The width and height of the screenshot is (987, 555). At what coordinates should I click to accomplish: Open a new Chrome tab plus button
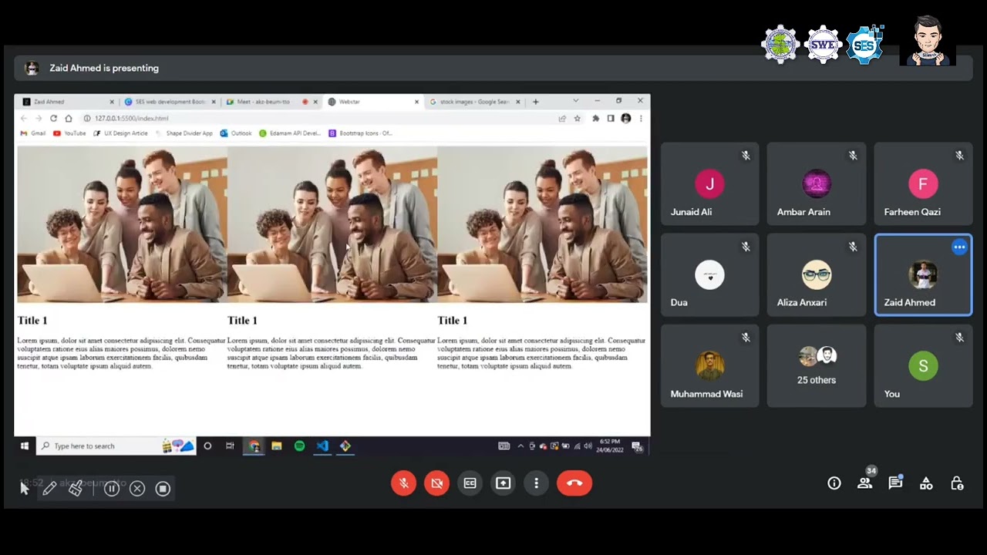[x=536, y=102]
